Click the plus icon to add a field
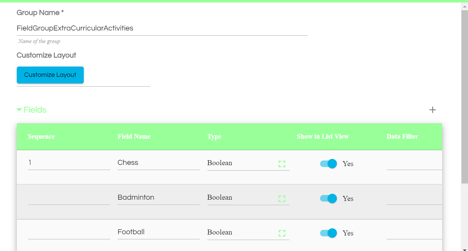The width and height of the screenshot is (468, 251). click(433, 110)
